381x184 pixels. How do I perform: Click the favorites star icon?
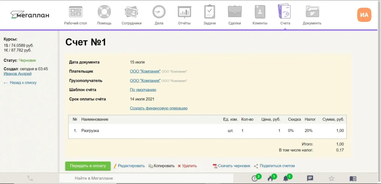pos(332,178)
